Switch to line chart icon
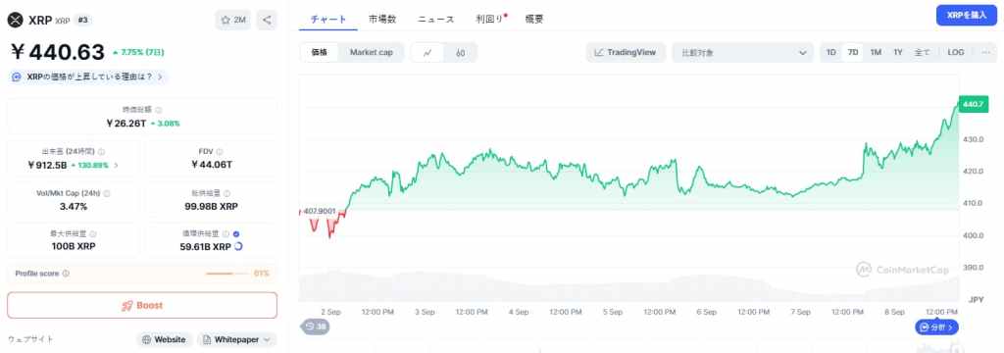Image resolution: width=1004 pixels, height=353 pixels. pyautogui.click(x=427, y=53)
